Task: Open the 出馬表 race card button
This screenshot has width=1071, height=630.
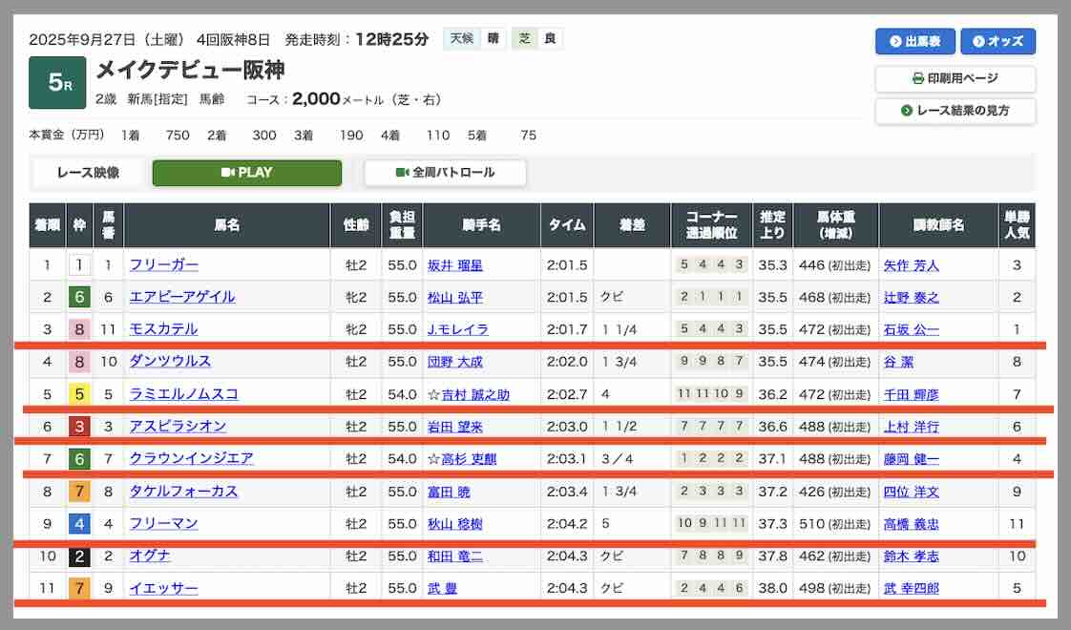Action: [914, 41]
